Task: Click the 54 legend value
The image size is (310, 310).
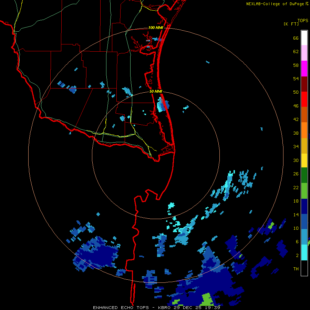Action: tap(296, 79)
